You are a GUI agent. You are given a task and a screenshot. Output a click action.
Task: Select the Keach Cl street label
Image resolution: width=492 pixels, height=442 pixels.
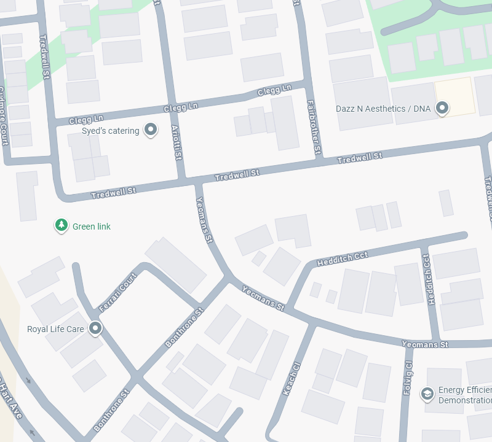click(292, 379)
